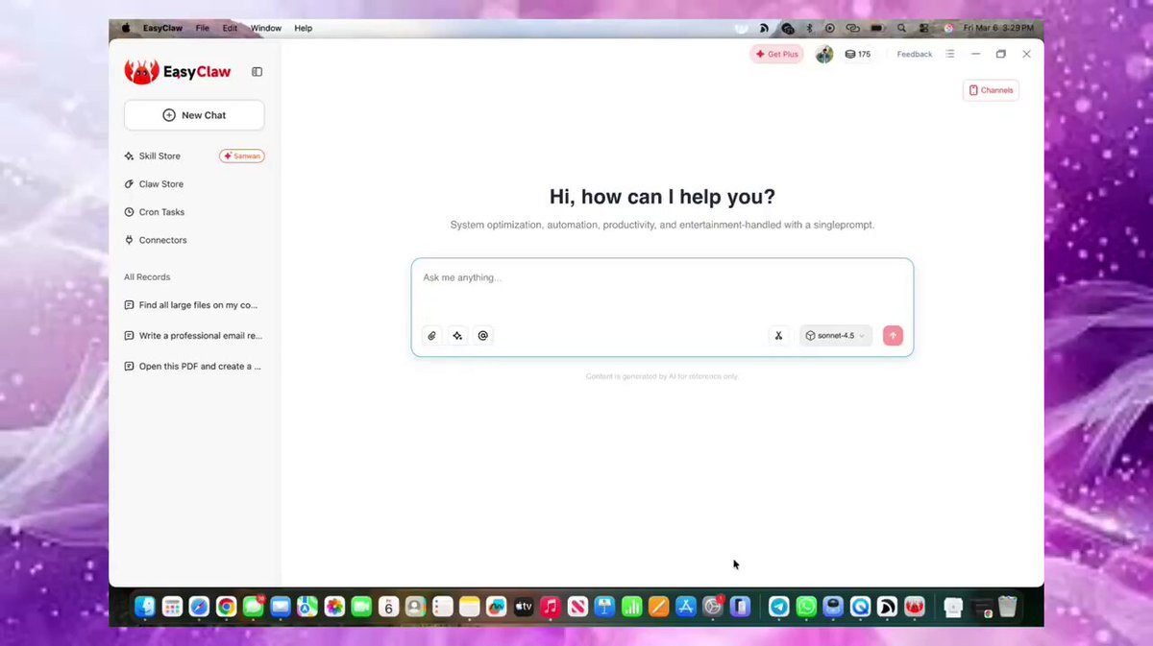Open the Edit menu

coord(231,29)
